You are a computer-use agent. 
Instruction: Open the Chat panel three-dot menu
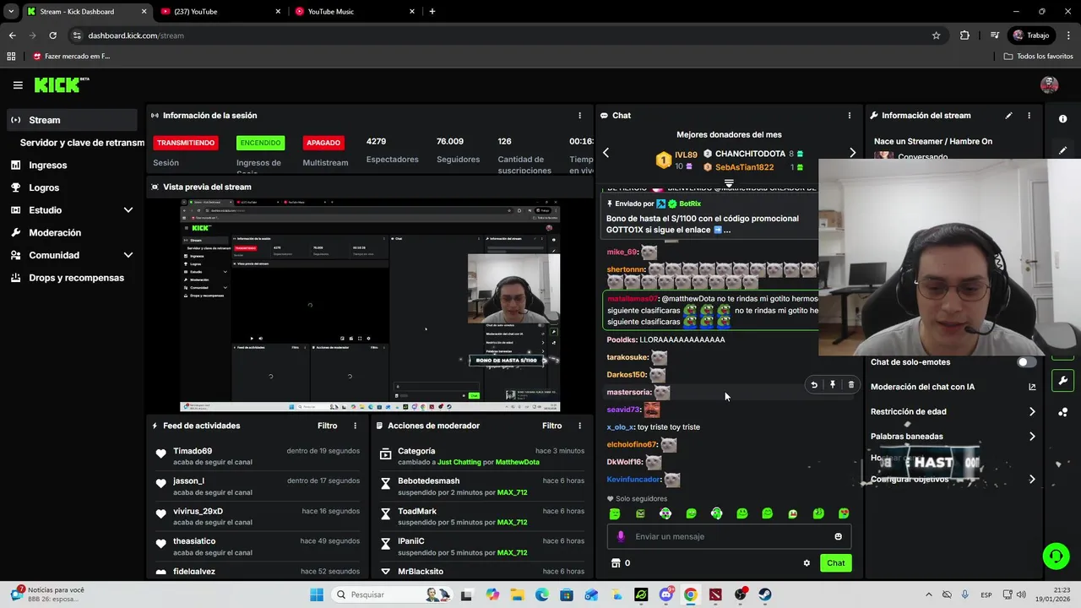(x=850, y=116)
